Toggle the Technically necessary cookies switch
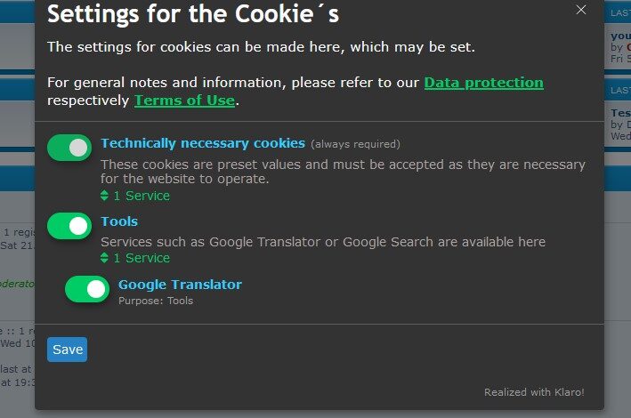Image resolution: width=631 pixels, height=418 pixels. coord(69,148)
